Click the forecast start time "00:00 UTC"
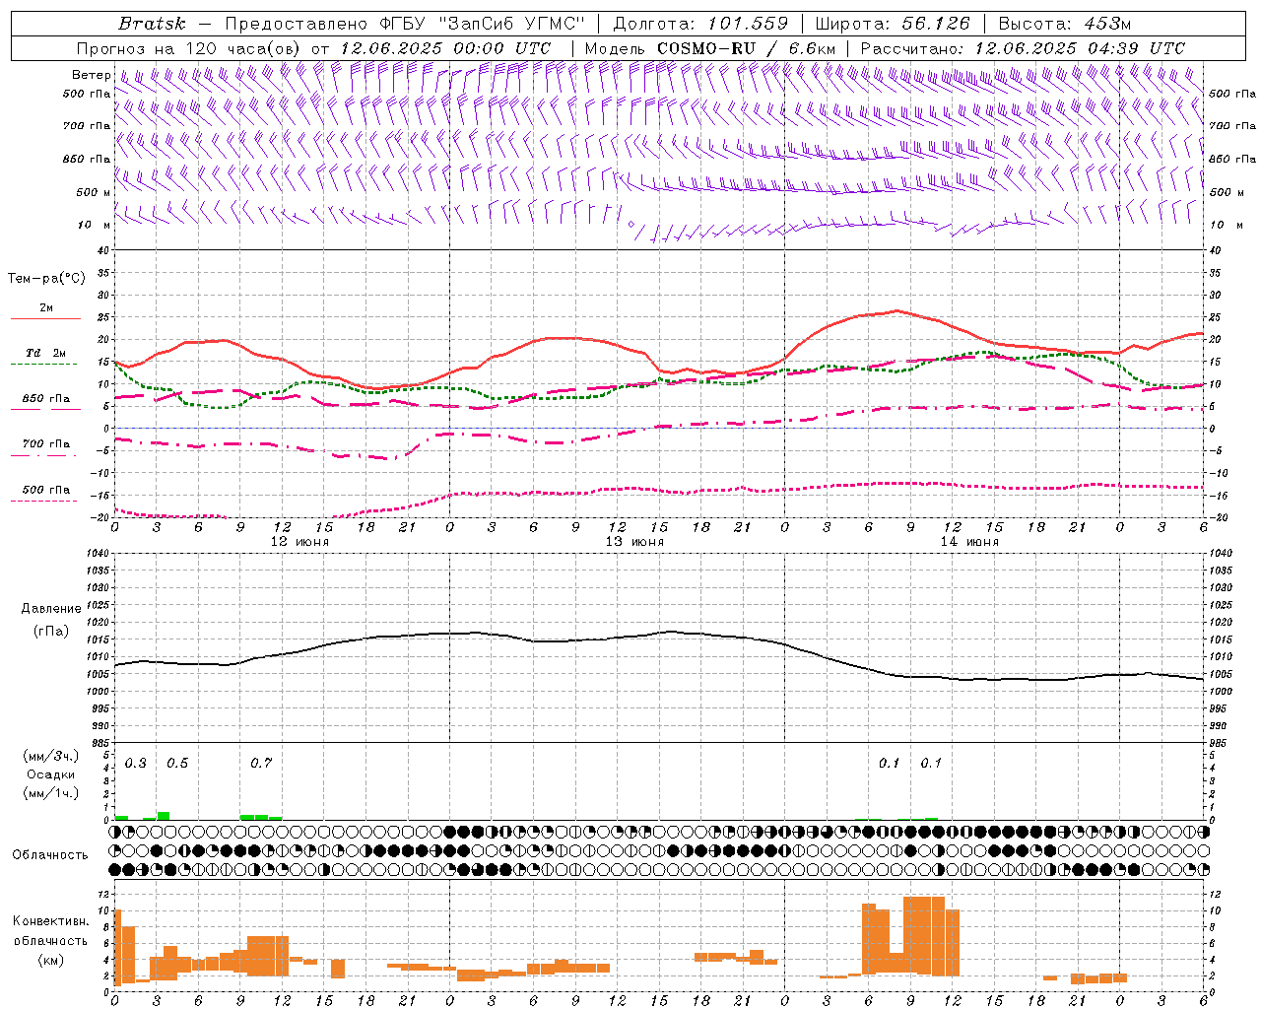 [x=502, y=48]
